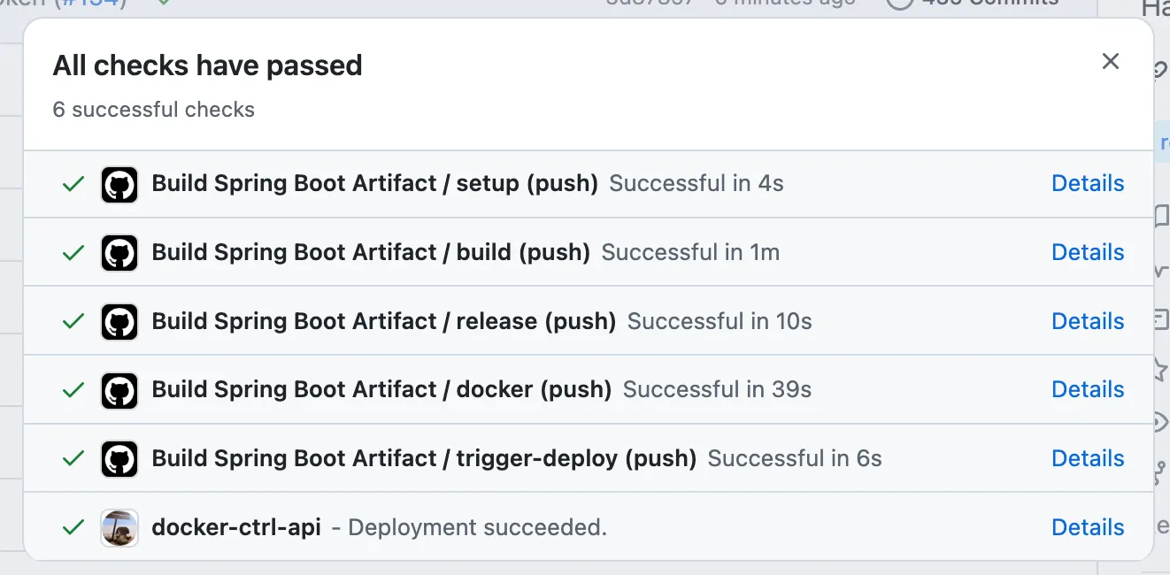Viewport: 1170px width, 575px height.
Task: Open Details for setup (push) check
Action: click(x=1088, y=183)
